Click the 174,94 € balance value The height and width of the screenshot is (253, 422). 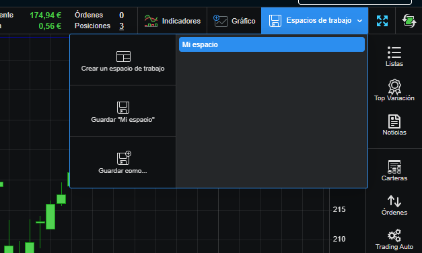point(46,15)
